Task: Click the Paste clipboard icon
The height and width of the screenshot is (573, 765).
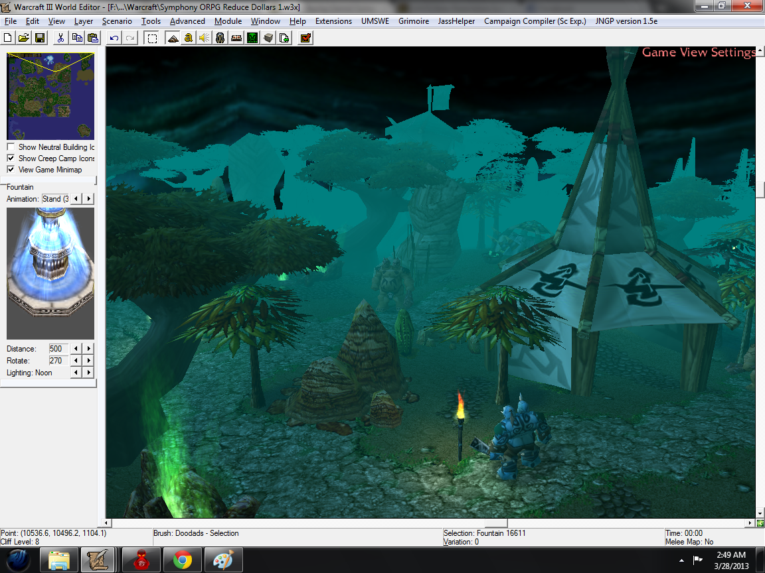Action: (x=93, y=38)
